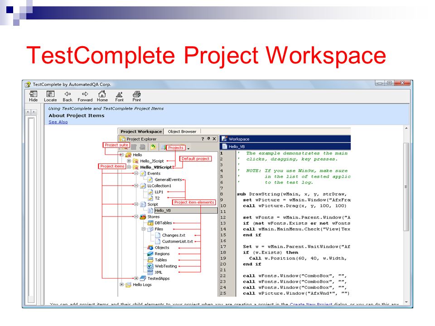Select the CustomerList.txt file
This screenshot has width=435, height=326.
[177, 241]
